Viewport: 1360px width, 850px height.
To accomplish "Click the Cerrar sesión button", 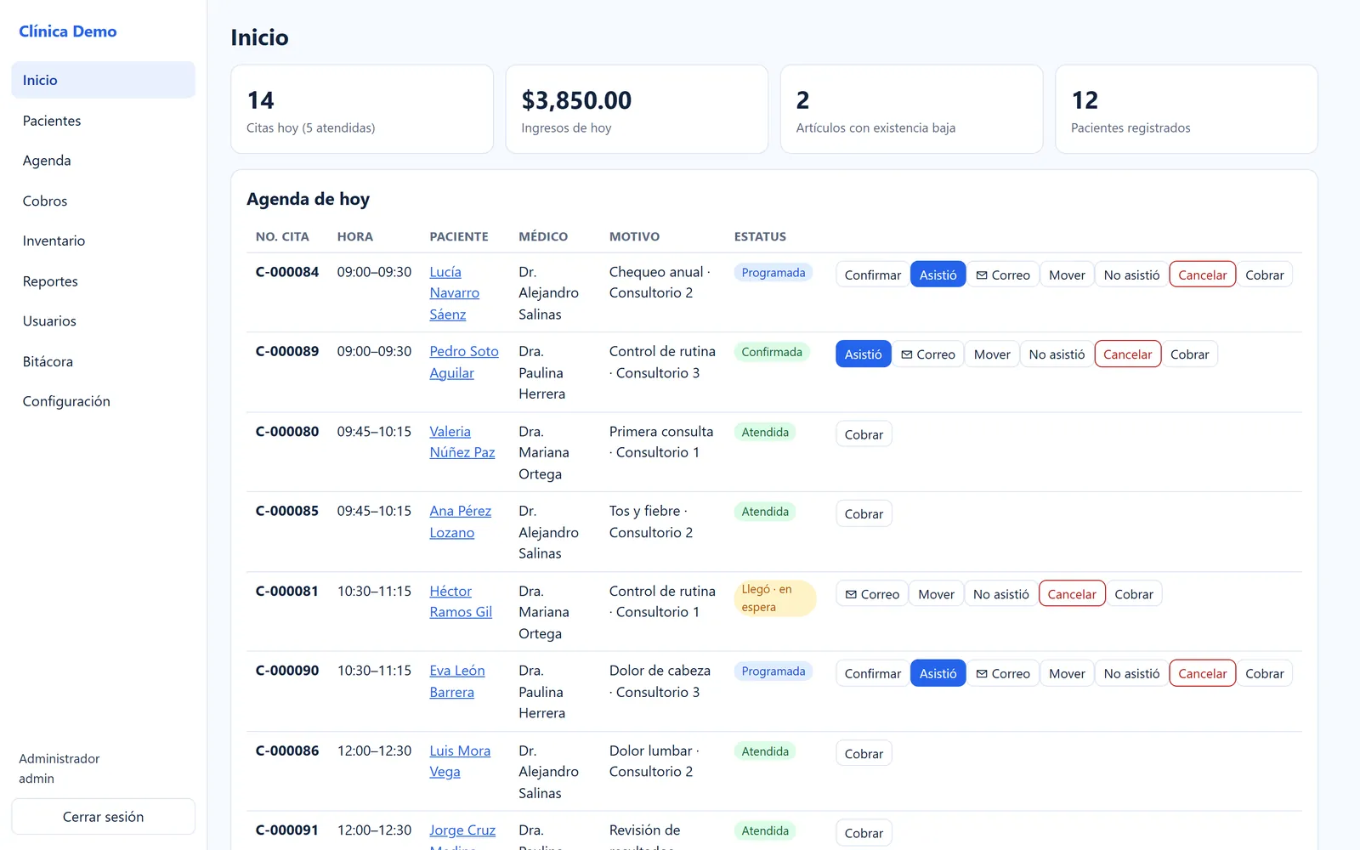I will click(103, 817).
